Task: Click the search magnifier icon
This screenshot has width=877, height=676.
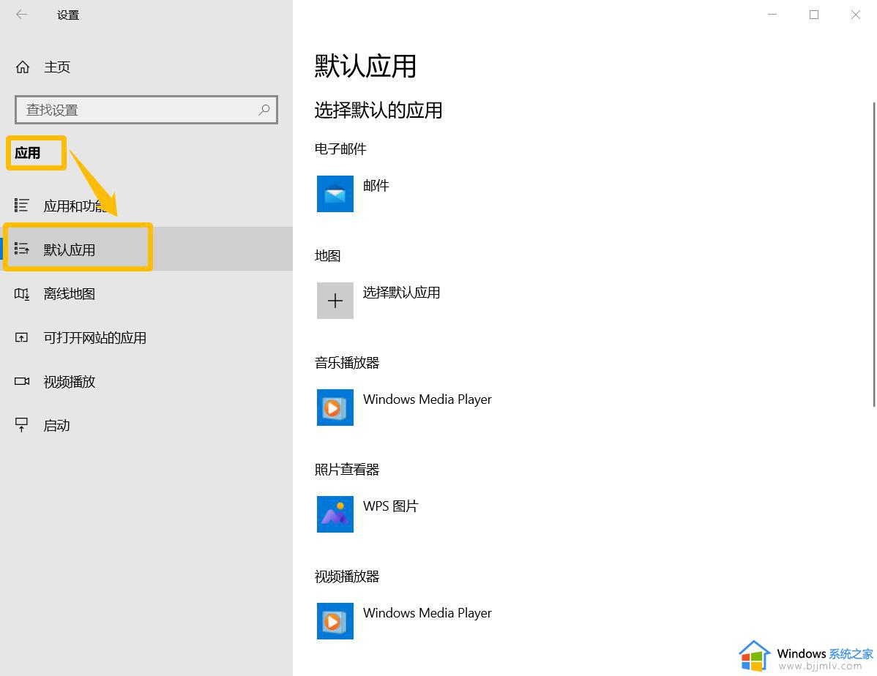Action: coord(264,110)
